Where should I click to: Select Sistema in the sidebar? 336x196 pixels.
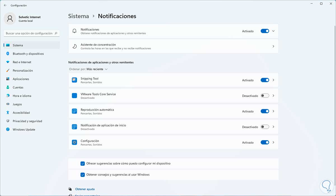click(32, 45)
